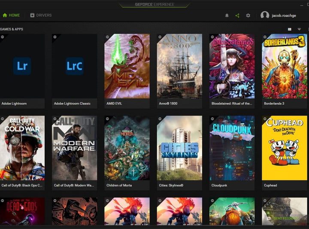Open notifications bell icon
309x229 pixels.
click(x=227, y=15)
